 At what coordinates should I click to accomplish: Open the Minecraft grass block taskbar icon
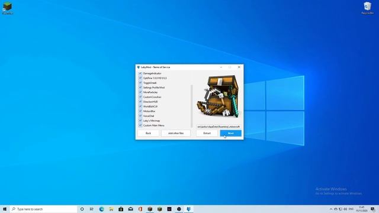click(159, 209)
